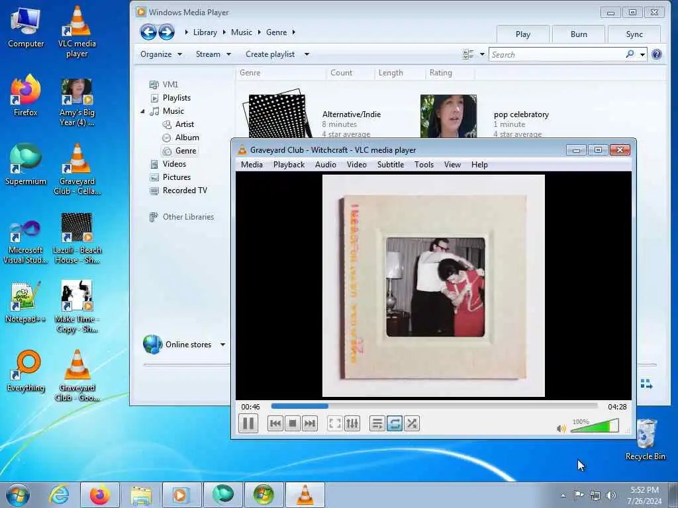
Task: Switch to Now Playing icon in Media Player
Action: [646, 384]
